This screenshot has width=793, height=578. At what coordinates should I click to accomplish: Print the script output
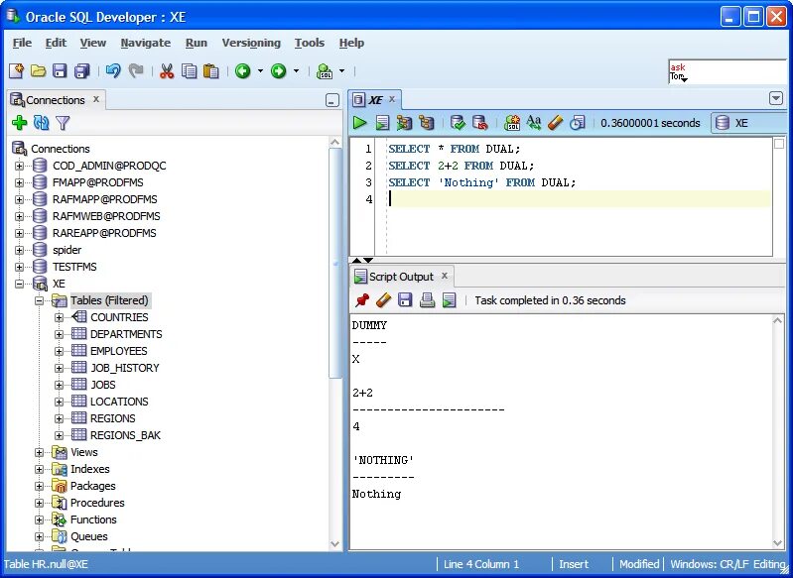428,300
